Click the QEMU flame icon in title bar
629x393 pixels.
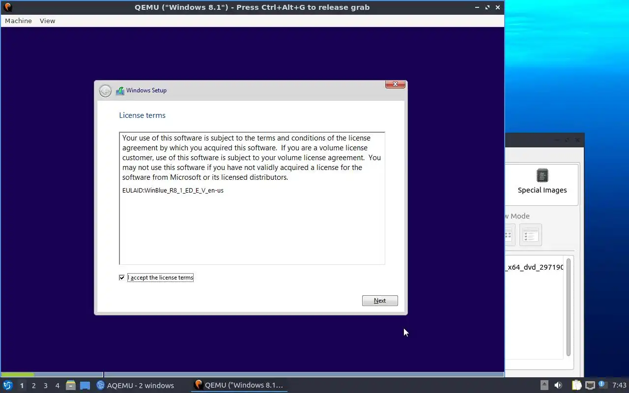(7, 7)
